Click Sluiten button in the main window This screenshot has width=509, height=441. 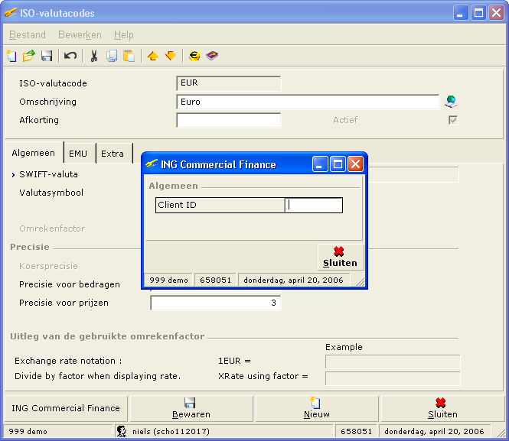pos(442,408)
